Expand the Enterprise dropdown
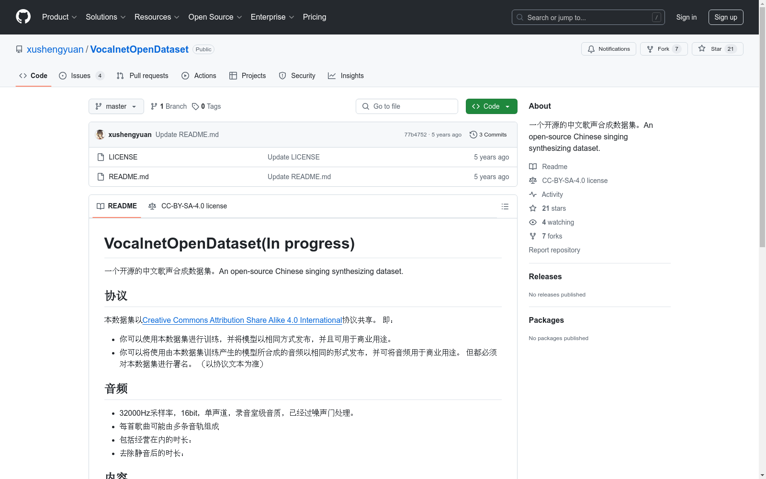 point(272,17)
